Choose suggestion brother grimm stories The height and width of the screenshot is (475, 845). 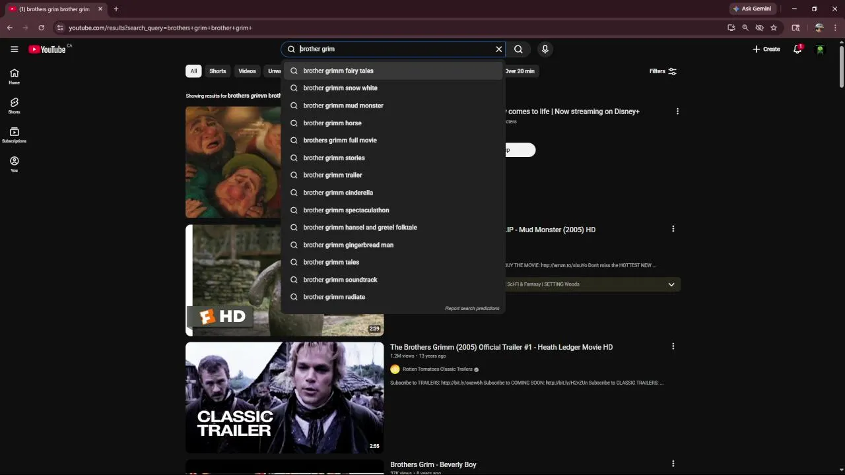[393, 158]
